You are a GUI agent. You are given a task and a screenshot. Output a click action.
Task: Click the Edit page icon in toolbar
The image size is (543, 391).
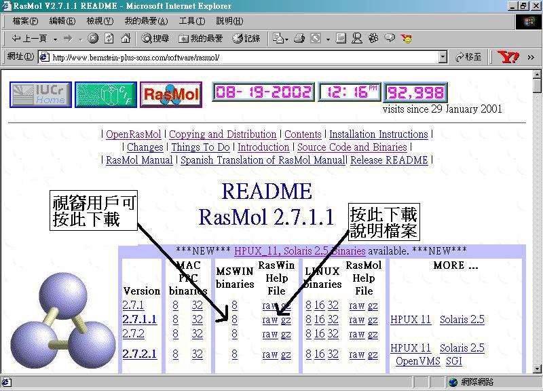(x=278, y=38)
